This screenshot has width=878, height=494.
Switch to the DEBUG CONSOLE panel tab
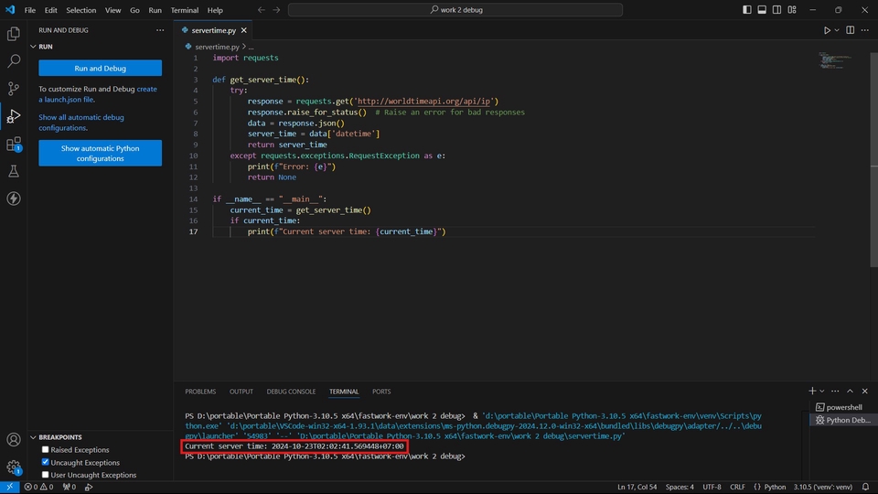(x=291, y=392)
